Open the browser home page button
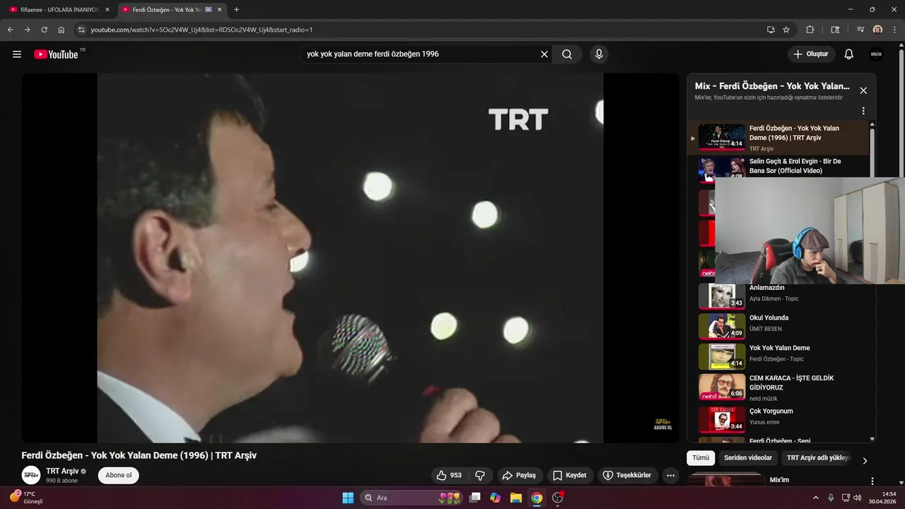905x509 pixels. click(x=62, y=30)
